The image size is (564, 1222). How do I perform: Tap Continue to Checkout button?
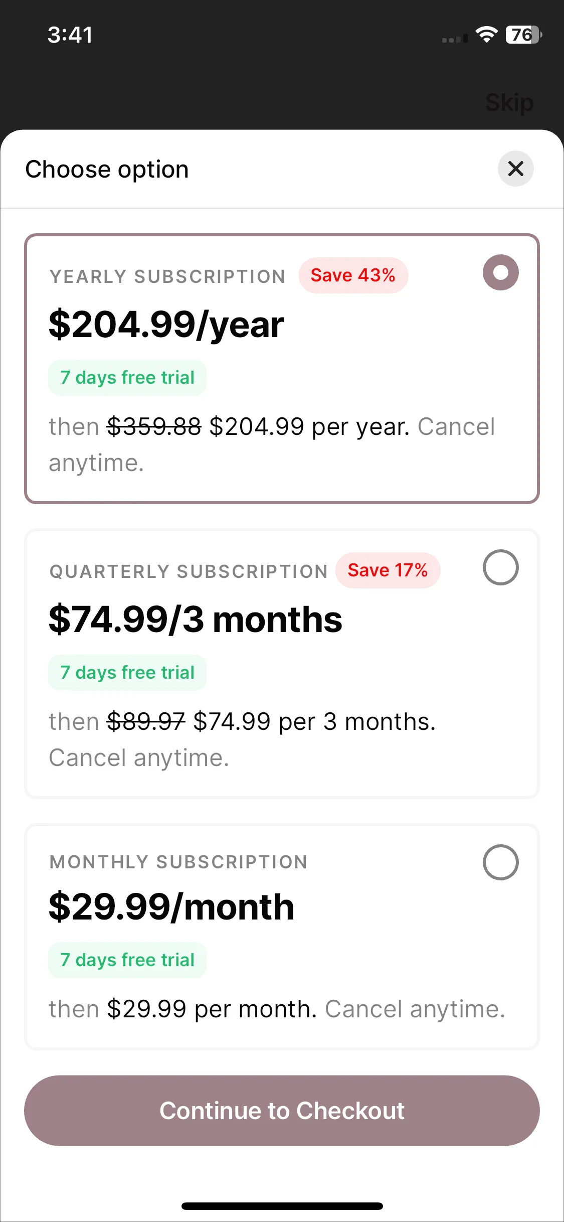[x=282, y=1110]
